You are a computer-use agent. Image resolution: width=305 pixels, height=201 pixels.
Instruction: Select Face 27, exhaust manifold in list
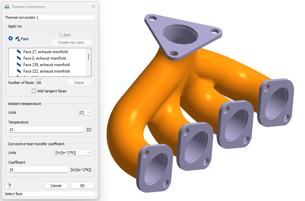(45, 52)
